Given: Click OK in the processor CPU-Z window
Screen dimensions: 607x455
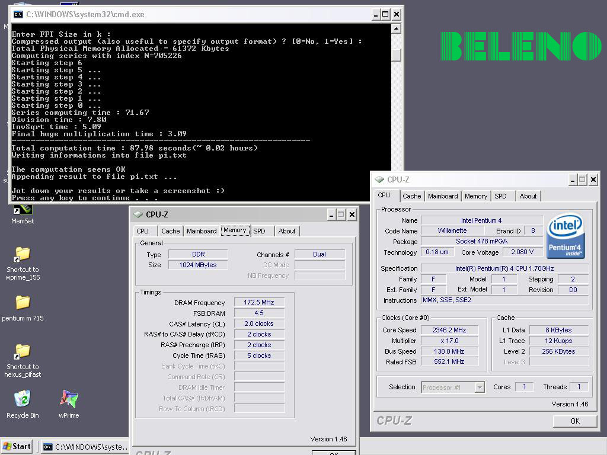Looking at the screenshot, I should point(575,421).
